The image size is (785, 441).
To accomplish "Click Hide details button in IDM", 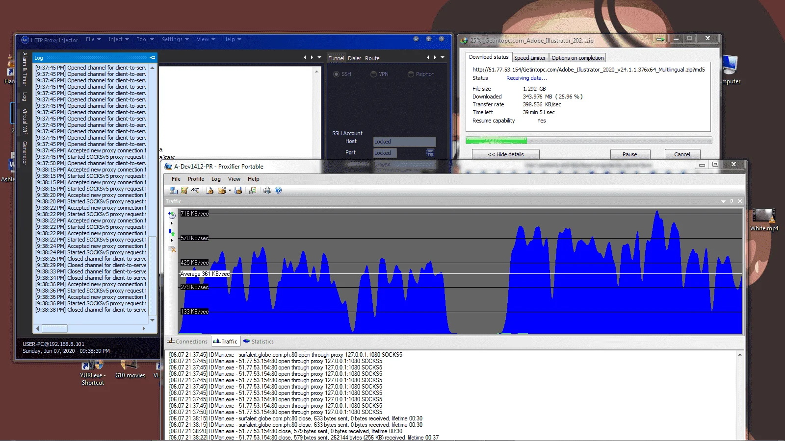I will (506, 154).
